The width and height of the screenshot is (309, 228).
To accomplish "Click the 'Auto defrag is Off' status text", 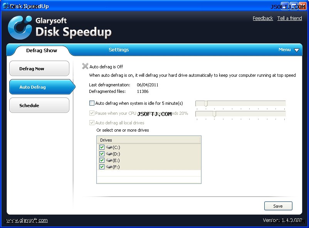I will point(106,67).
